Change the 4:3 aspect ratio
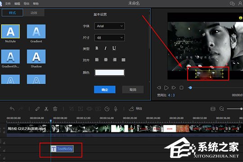Image resolution: width=243 pixels, height=162 pixels. (x=171, y=95)
